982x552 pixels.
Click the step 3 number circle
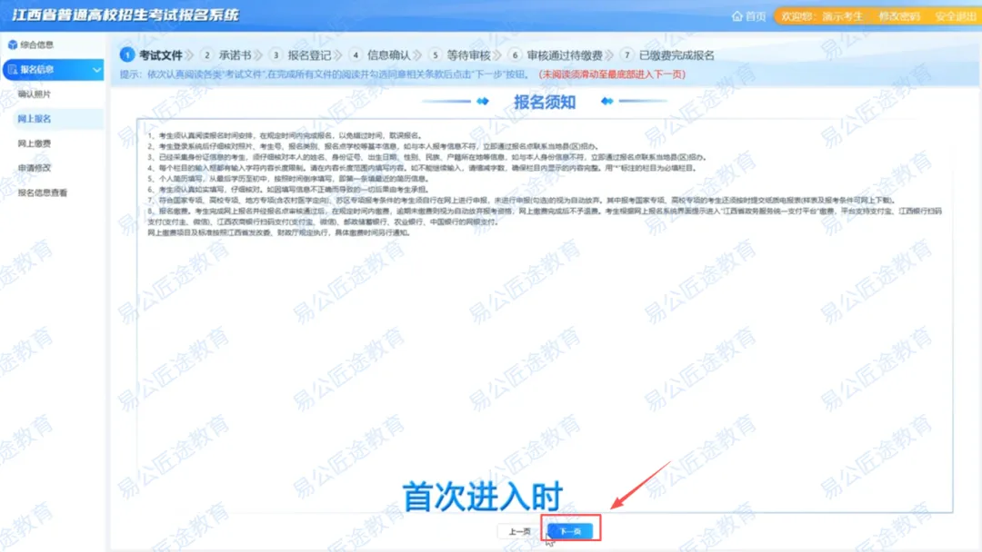[276, 55]
